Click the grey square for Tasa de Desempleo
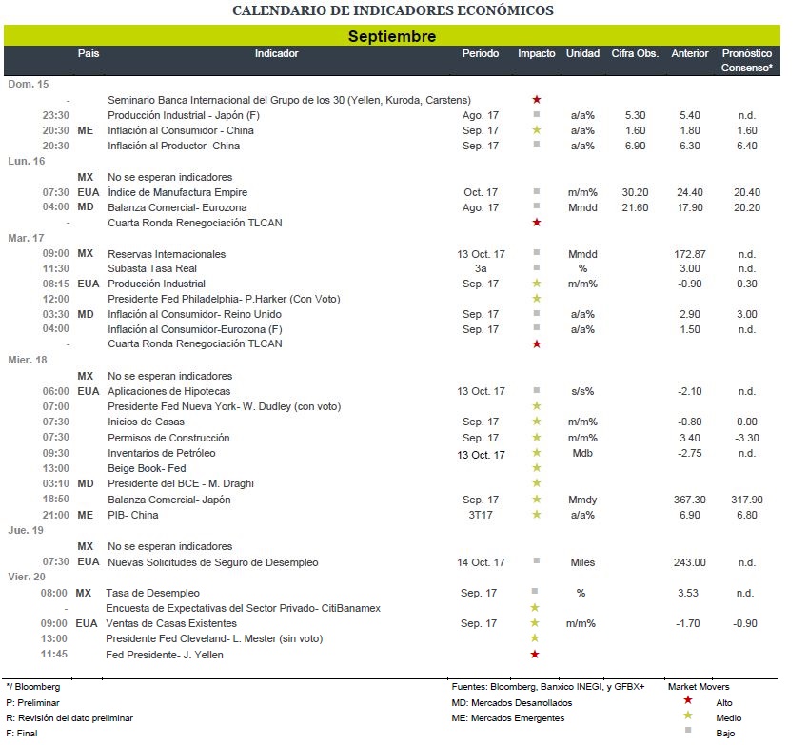 pyautogui.click(x=535, y=591)
